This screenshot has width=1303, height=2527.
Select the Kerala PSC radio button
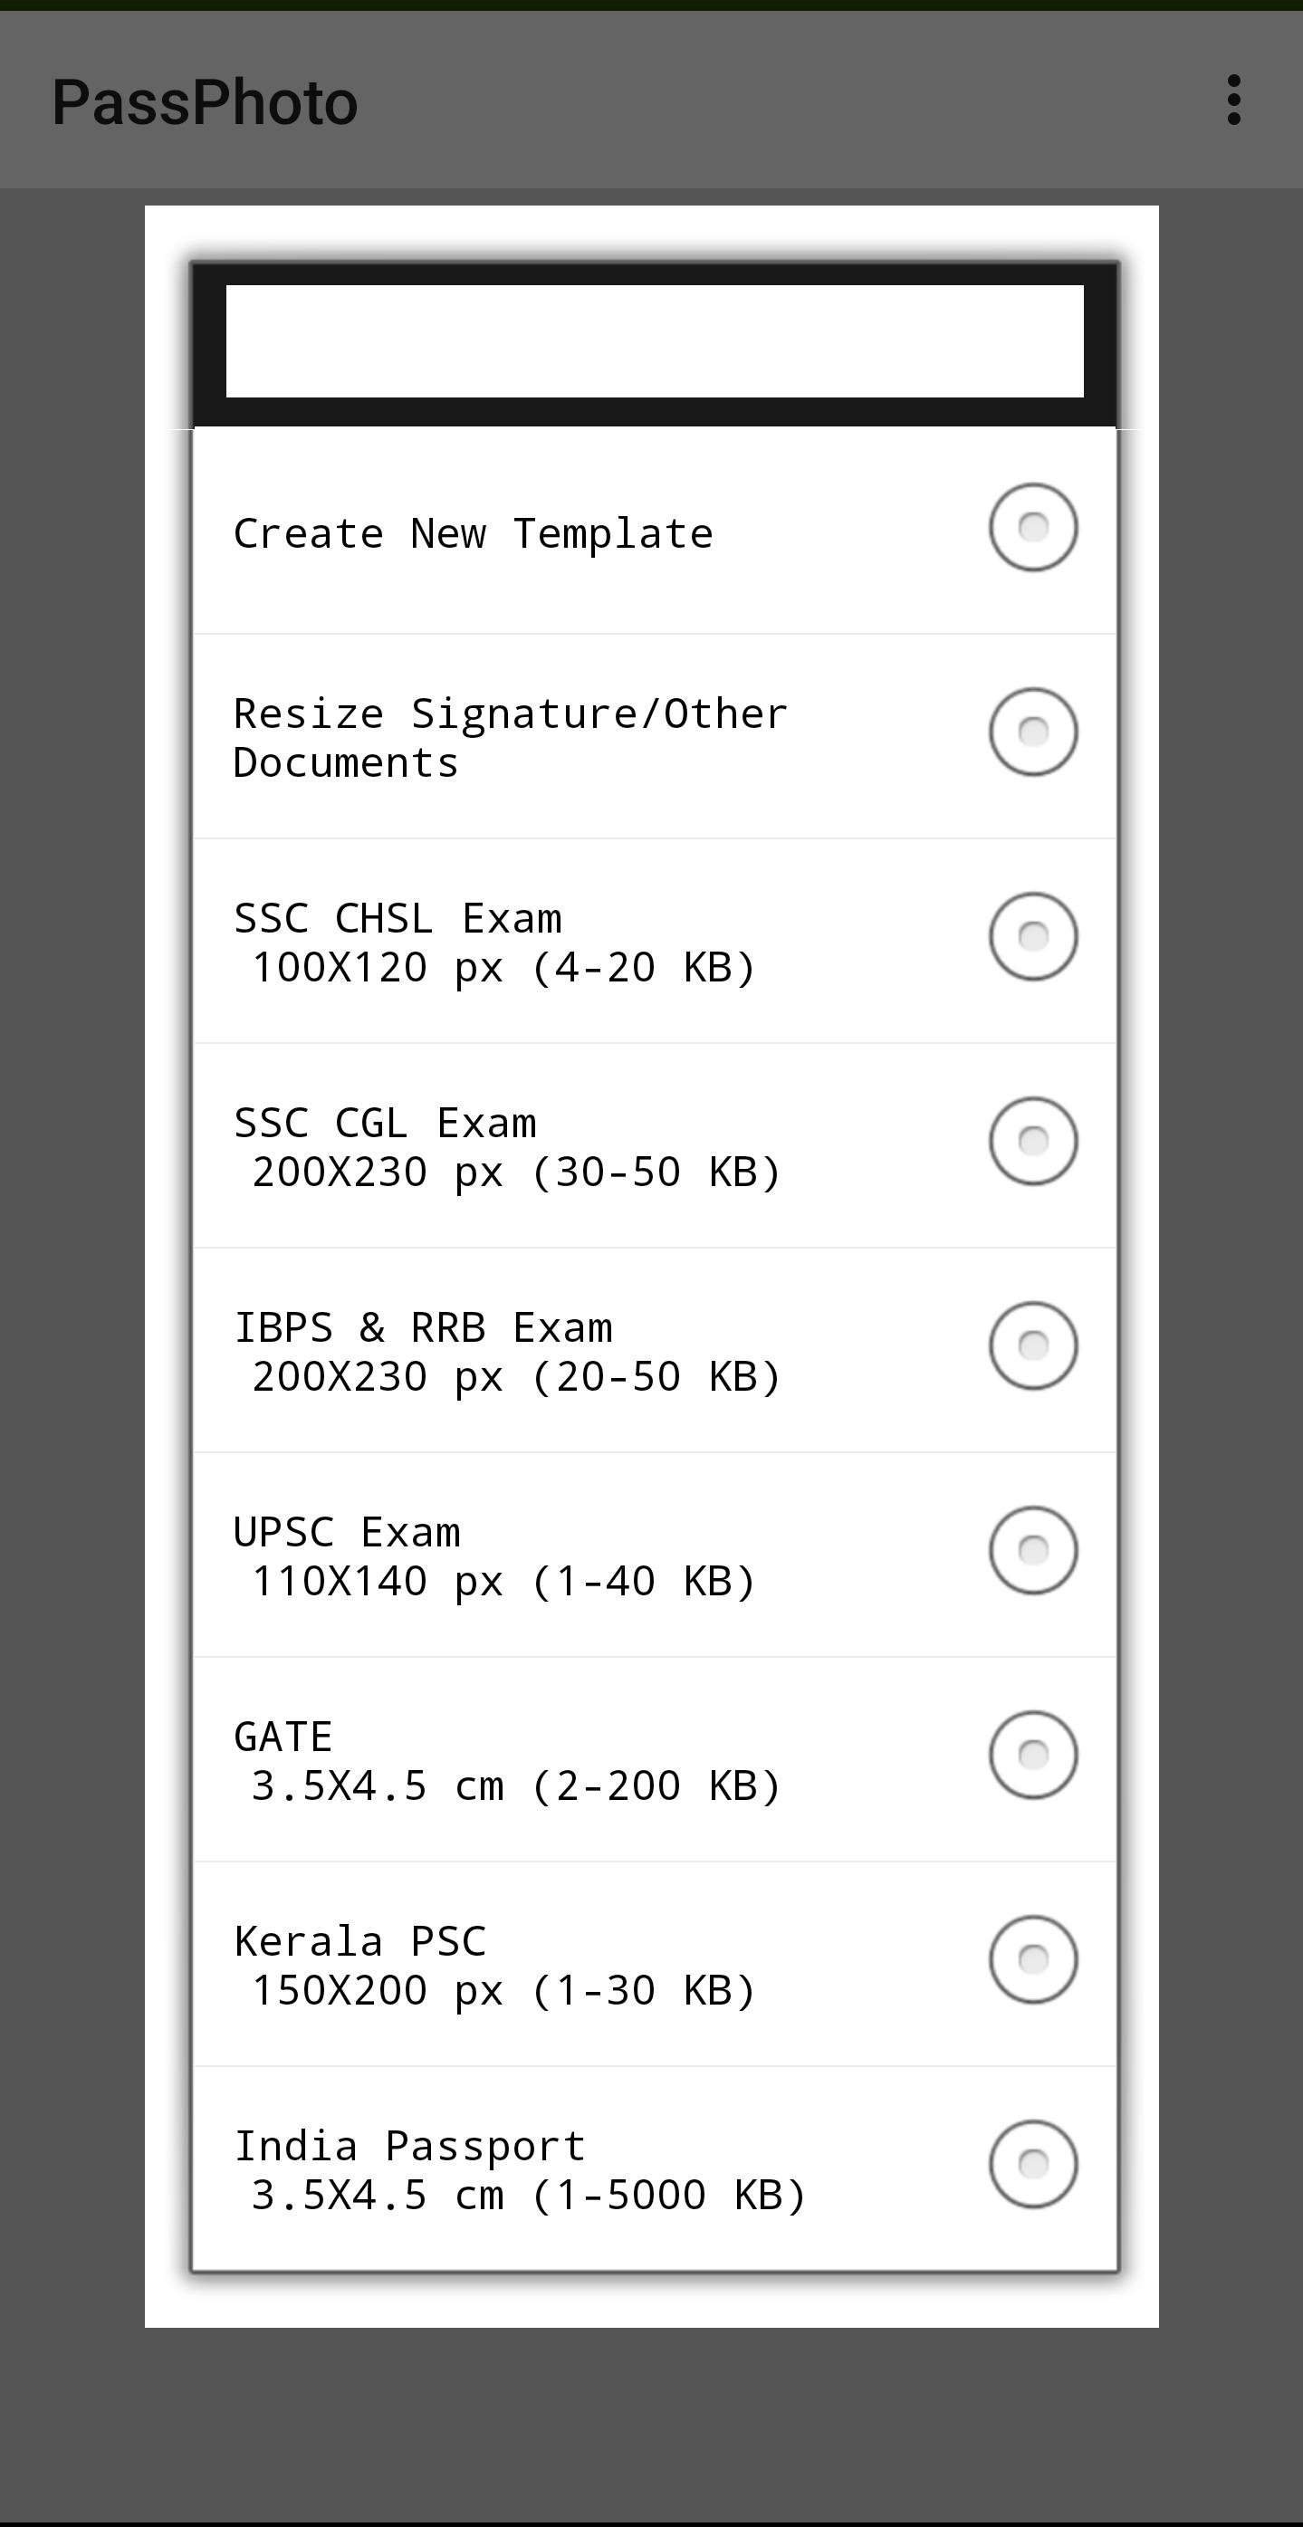point(1032,1959)
